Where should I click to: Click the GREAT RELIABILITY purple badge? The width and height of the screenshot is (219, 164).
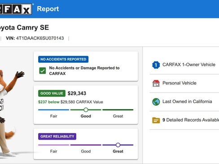tap(57, 136)
